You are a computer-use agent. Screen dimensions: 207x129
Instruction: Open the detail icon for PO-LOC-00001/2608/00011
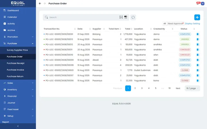pos(198,50)
